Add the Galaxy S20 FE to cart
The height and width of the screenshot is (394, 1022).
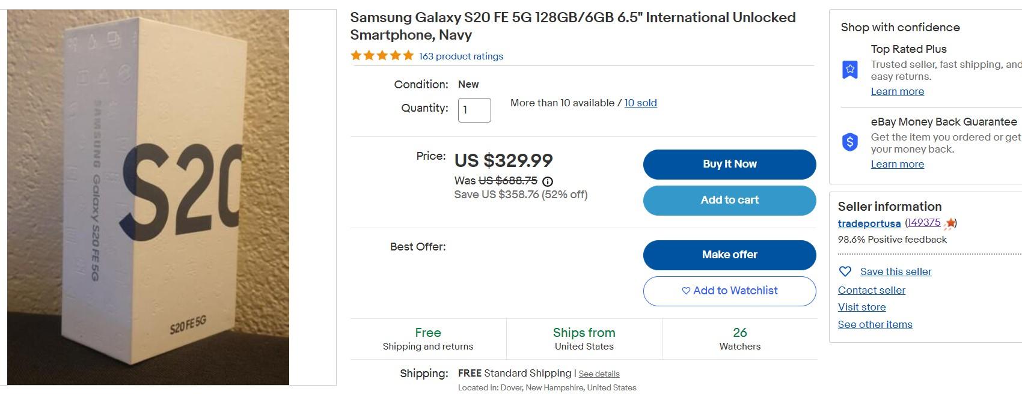pos(729,200)
